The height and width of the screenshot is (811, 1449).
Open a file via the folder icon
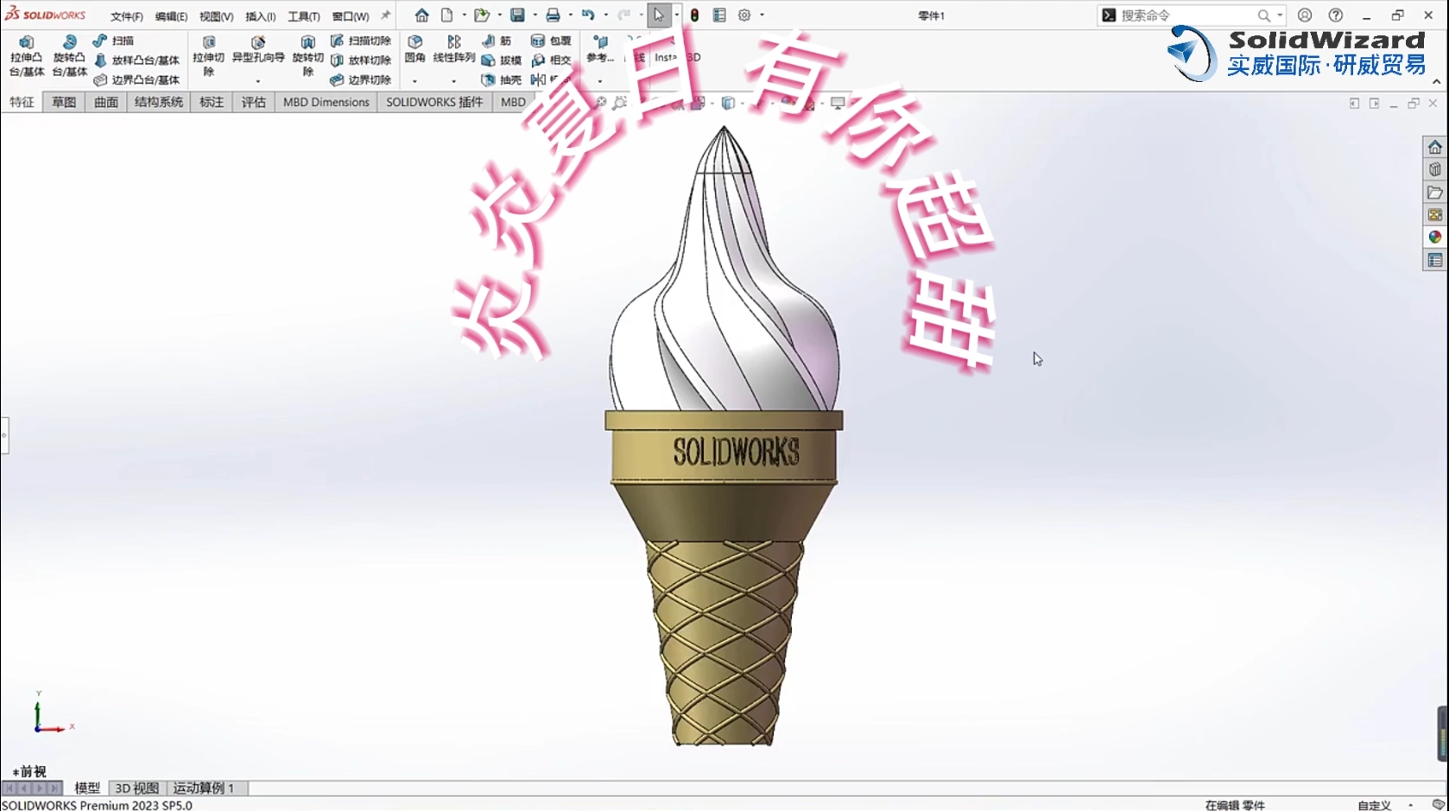click(482, 15)
